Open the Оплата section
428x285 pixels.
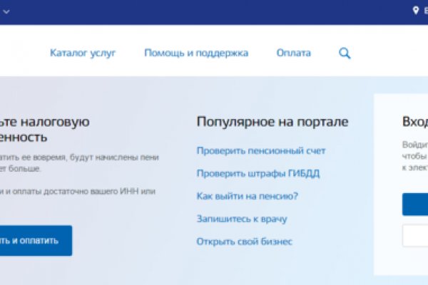[293, 53]
